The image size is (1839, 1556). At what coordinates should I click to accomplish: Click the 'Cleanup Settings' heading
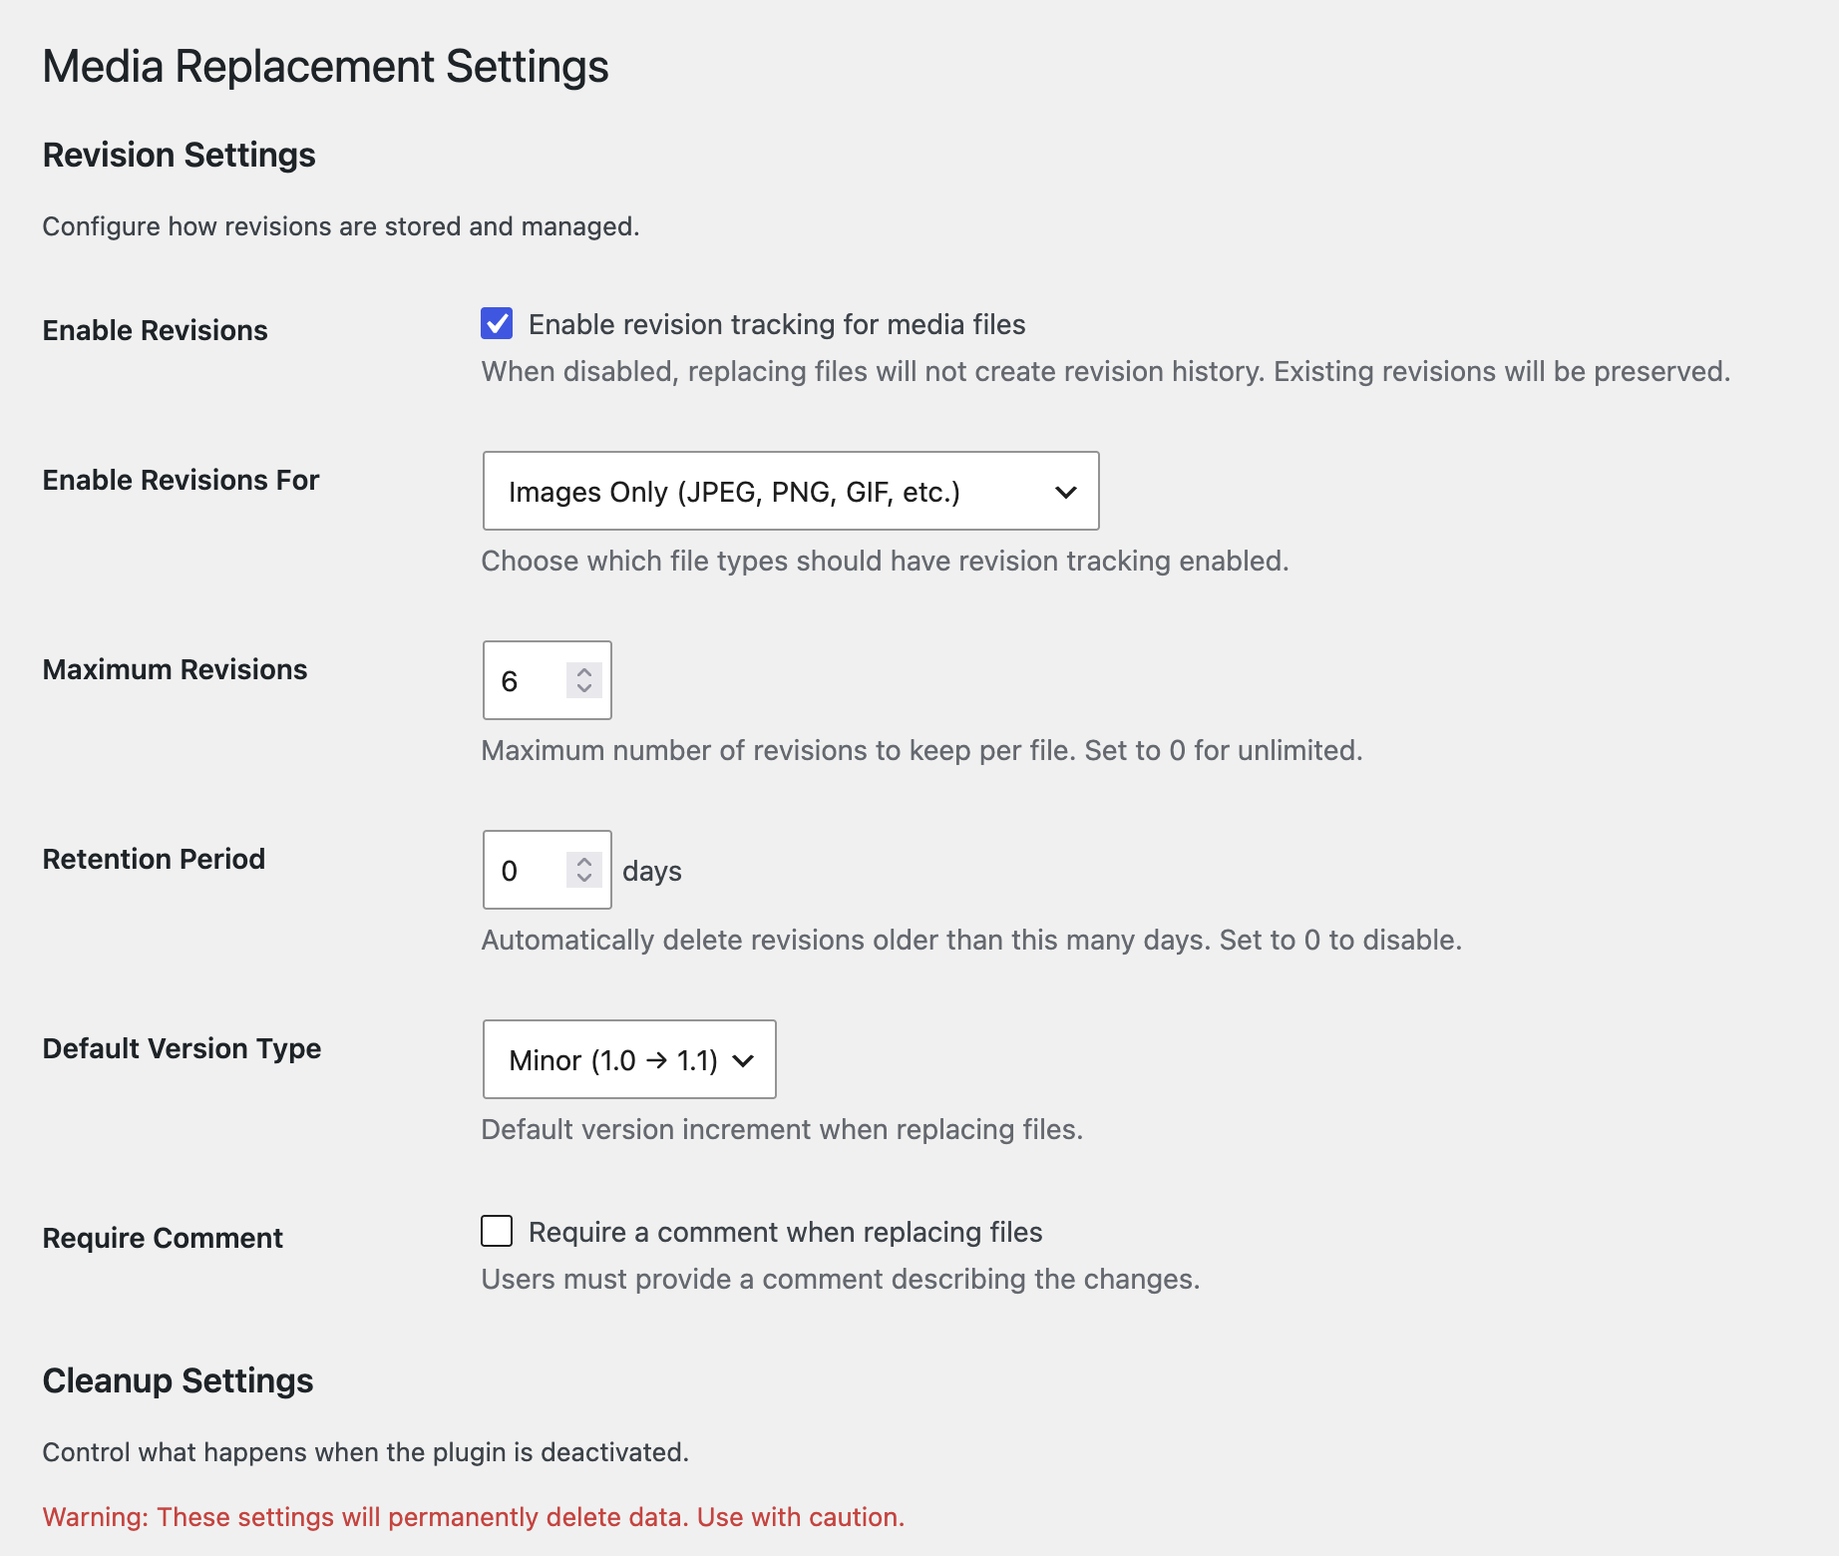click(x=178, y=1380)
